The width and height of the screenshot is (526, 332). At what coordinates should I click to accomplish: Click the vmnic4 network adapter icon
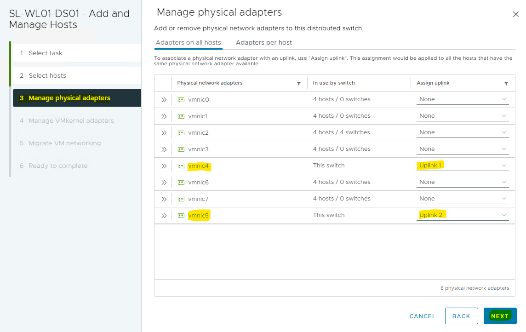tap(181, 166)
